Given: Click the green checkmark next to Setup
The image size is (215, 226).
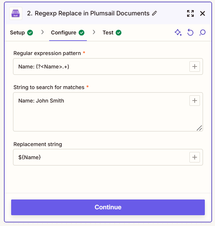Looking at the screenshot, I should [x=30, y=32].
